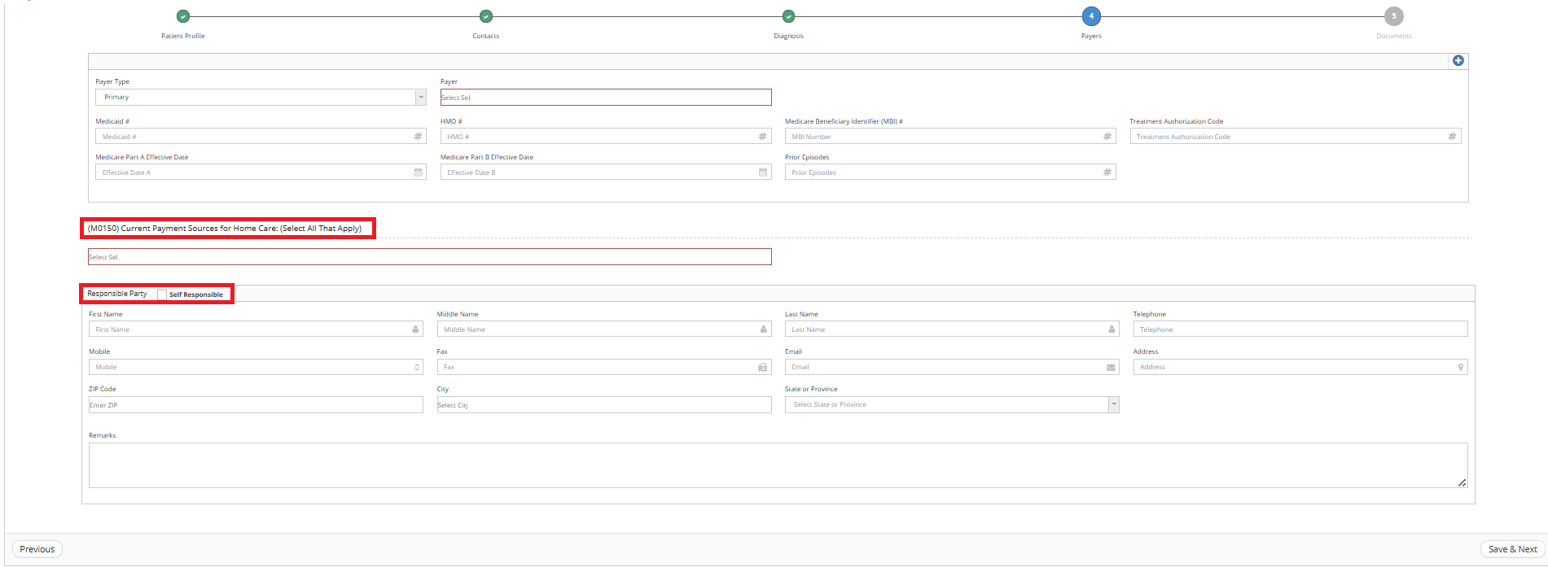Click the MBI Number input field
Screen dimensions: 1548x567
tap(950, 137)
